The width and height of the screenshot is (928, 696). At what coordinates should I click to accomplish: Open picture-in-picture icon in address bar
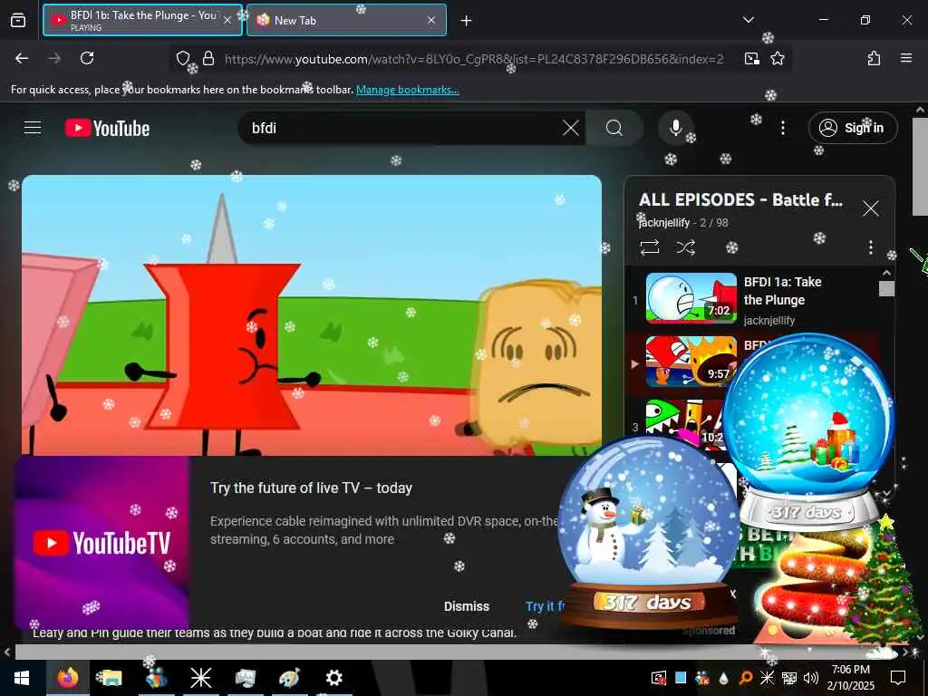point(751,58)
